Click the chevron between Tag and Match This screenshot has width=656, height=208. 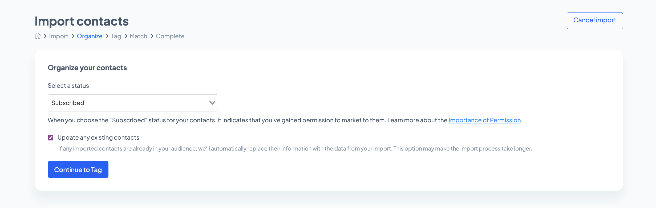click(x=126, y=36)
